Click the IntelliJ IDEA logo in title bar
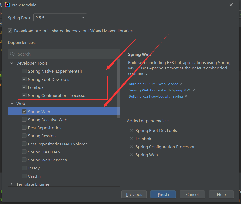The width and height of the screenshot is (241, 204). 7,5
